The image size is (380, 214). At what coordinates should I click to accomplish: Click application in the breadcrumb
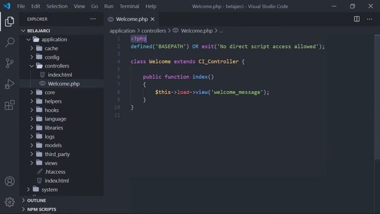click(122, 31)
